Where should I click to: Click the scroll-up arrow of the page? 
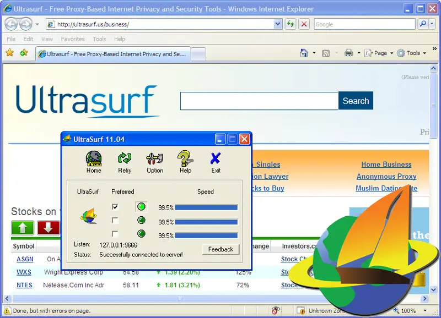coord(433,68)
